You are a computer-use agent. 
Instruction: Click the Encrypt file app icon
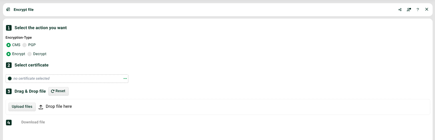(x=8, y=10)
